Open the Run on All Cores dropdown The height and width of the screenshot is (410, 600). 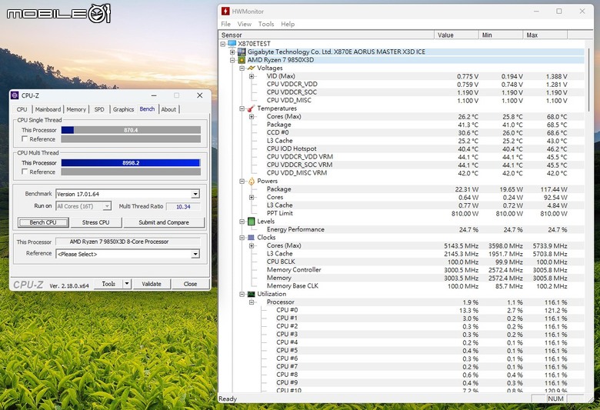point(107,206)
